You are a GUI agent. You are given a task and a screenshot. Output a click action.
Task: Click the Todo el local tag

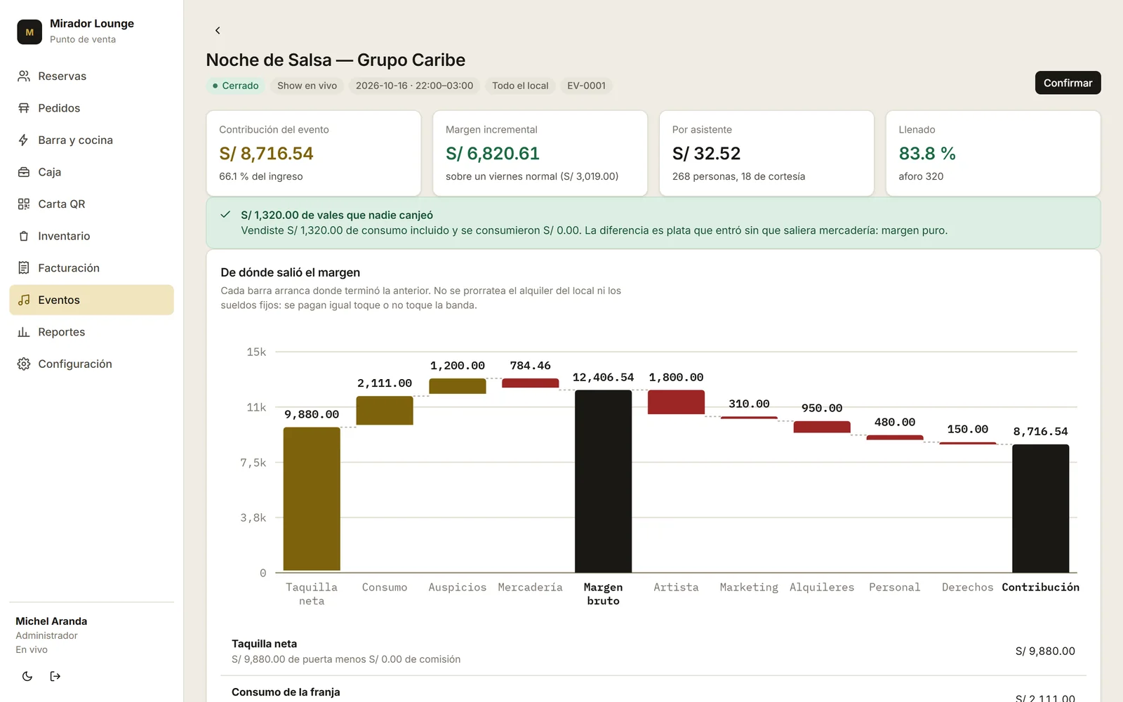pyautogui.click(x=520, y=86)
